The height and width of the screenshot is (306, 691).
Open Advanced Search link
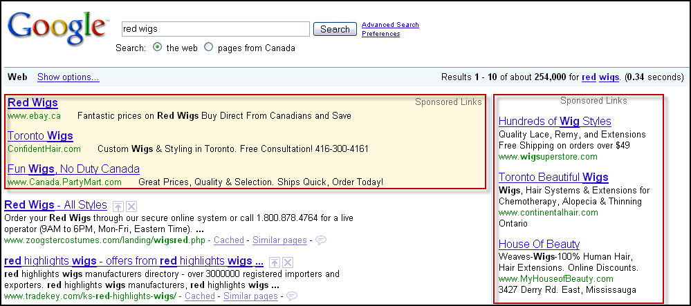coord(390,25)
